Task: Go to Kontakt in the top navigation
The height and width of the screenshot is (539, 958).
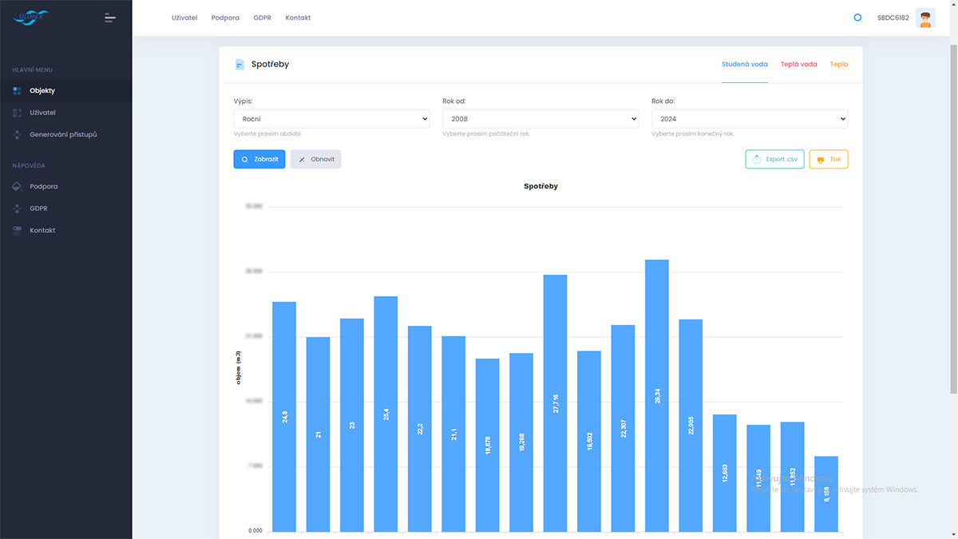Action: (298, 18)
